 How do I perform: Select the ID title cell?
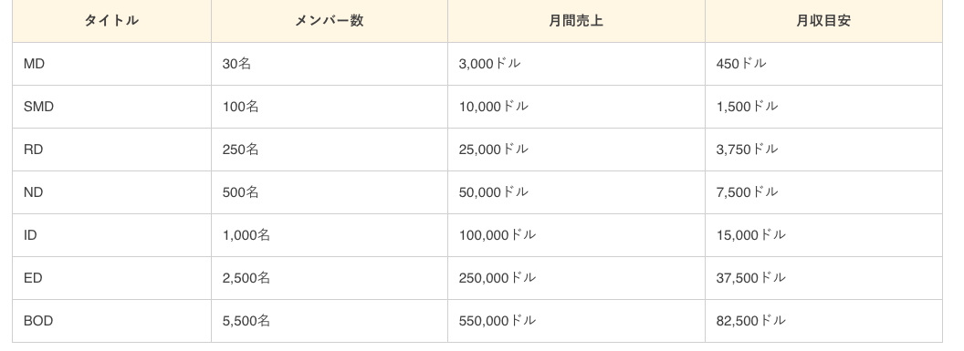pyautogui.click(x=112, y=235)
